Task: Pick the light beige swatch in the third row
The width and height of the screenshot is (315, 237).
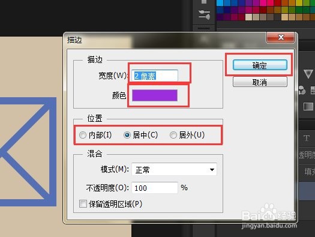Action: pyautogui.click(x=249, y=17)
